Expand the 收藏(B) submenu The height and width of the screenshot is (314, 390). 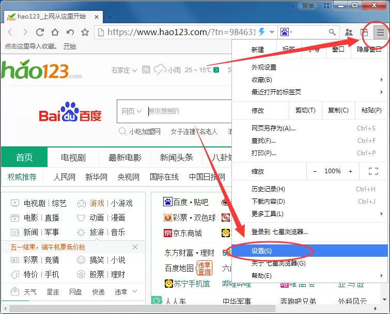coord(309,80)
